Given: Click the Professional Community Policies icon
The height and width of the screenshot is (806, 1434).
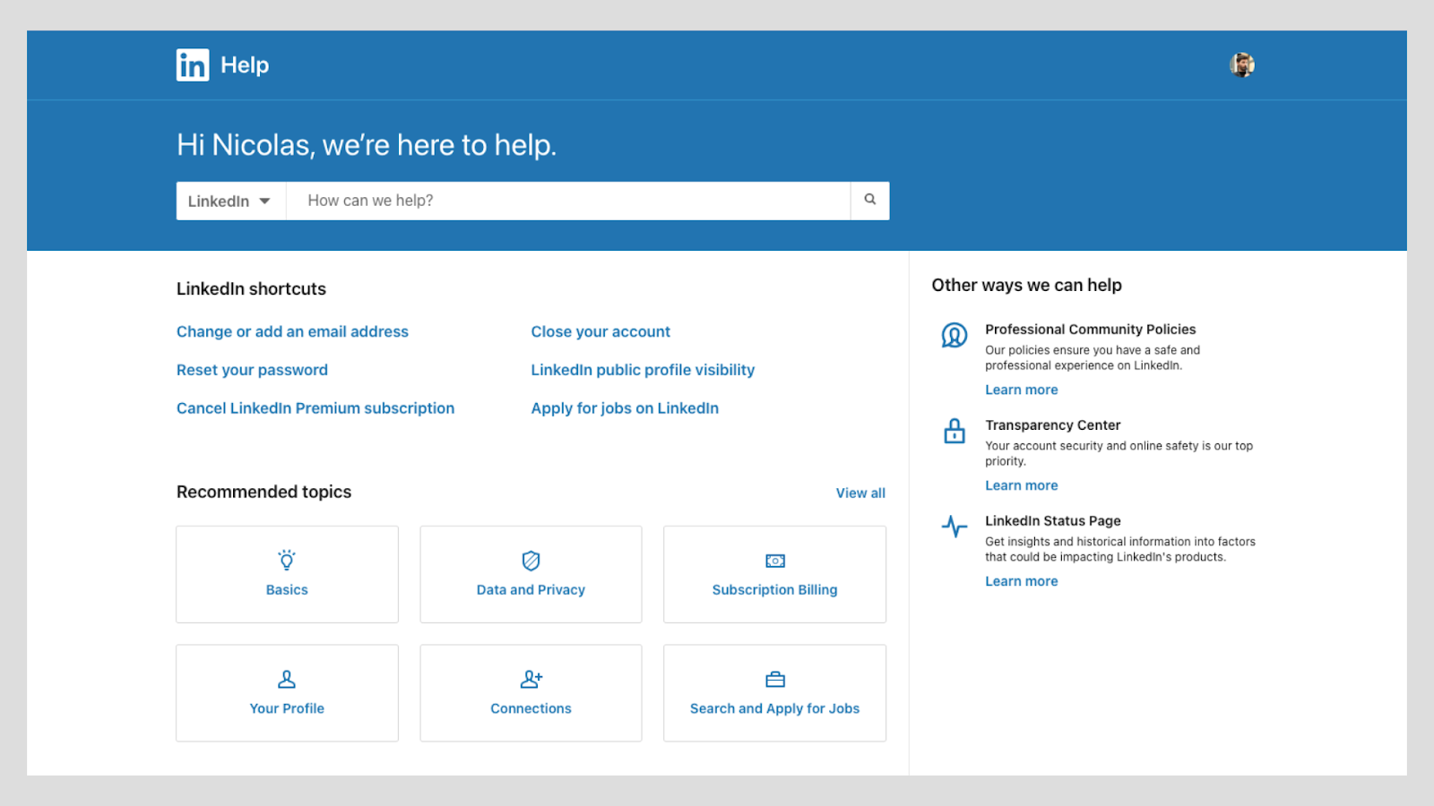Looking at the screenshot, I should (955, 336).
